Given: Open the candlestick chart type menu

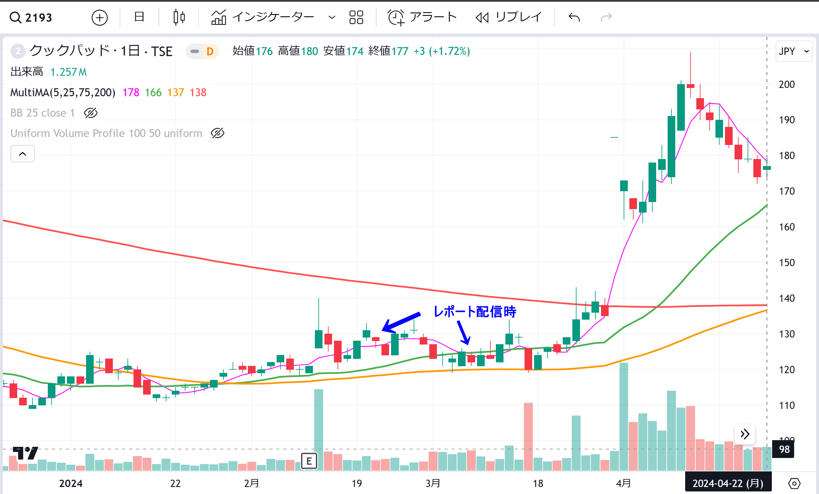Looking at the screenshot, I should pos(179,17).
